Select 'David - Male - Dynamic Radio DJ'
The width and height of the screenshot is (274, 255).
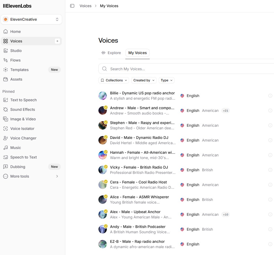[139, 138]
